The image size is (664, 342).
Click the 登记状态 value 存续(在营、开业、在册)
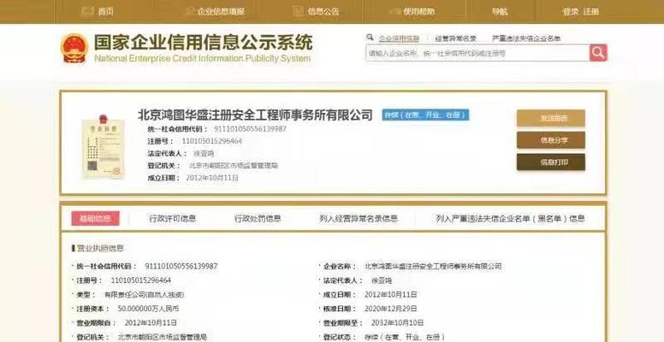405,337
